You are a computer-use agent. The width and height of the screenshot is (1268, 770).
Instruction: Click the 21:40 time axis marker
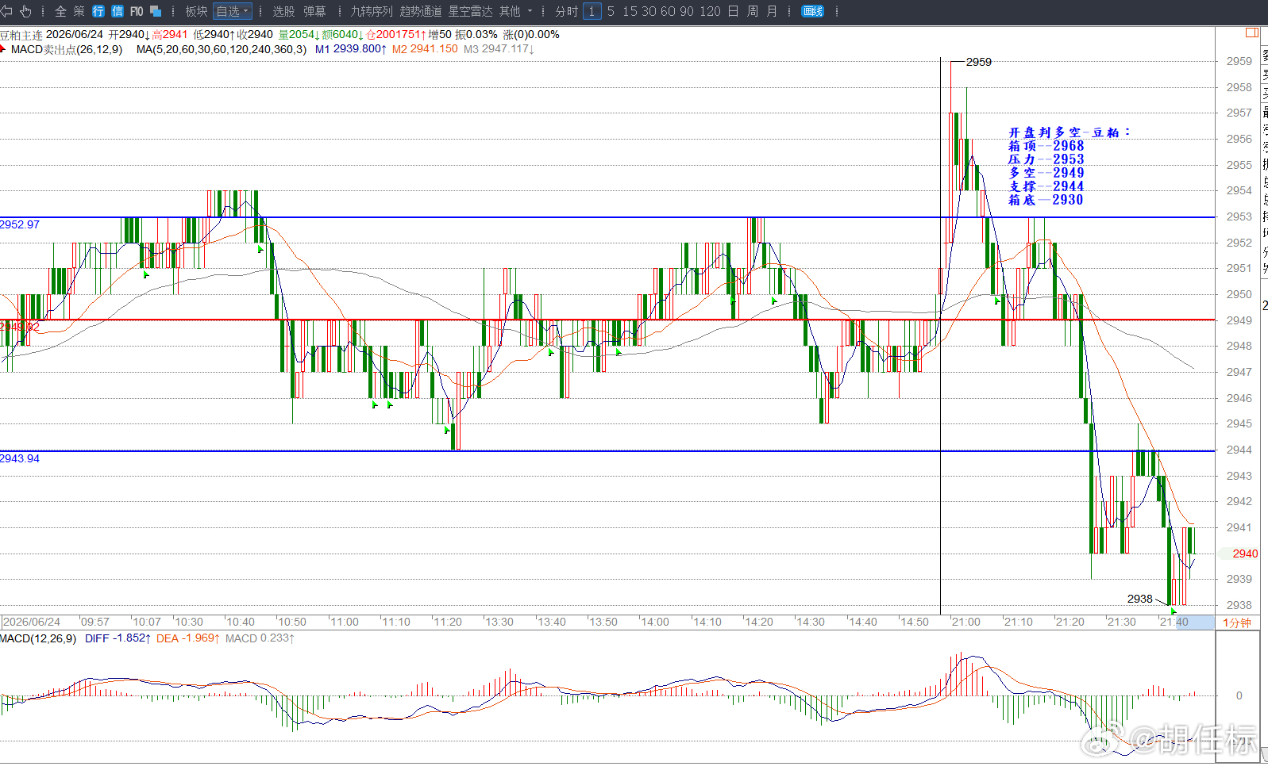coord(1174,622)
